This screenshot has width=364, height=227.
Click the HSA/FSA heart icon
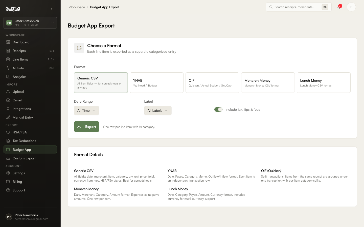click(8, 132)
